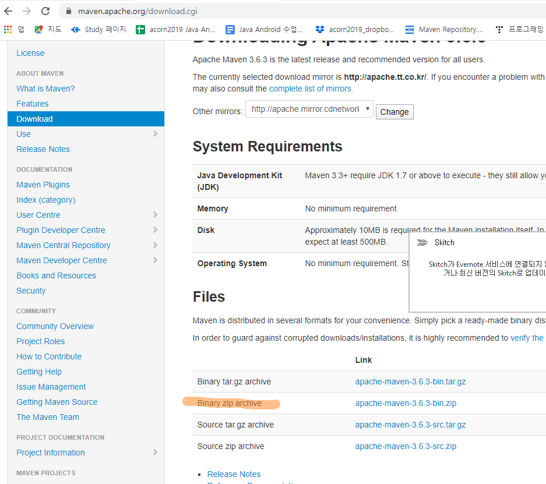
Task: Click the Disk requirement row label
Action: 206,230
